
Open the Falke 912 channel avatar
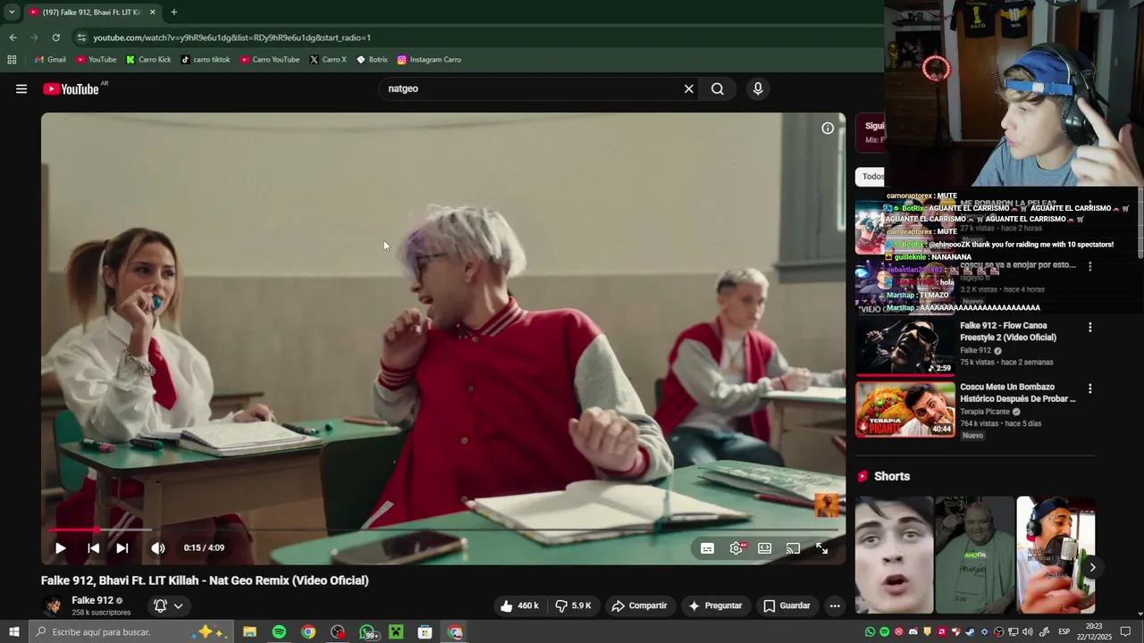[x=54, y=605]
